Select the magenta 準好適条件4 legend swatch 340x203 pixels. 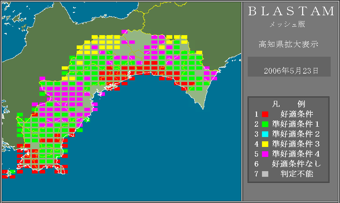(265, 154)
